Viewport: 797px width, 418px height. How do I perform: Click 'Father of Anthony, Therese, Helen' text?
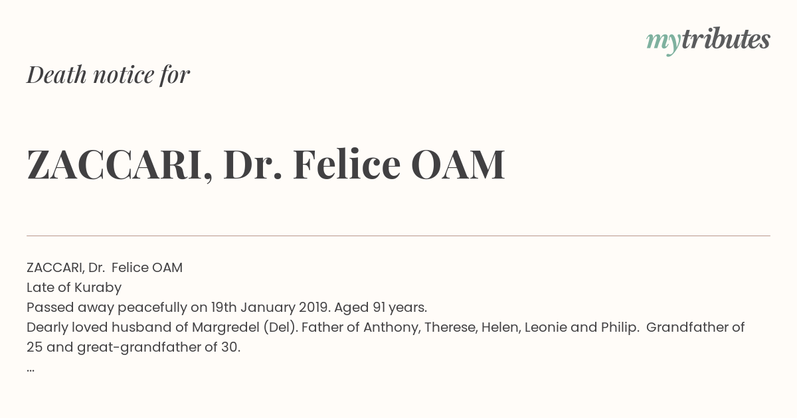pos(410,328)
